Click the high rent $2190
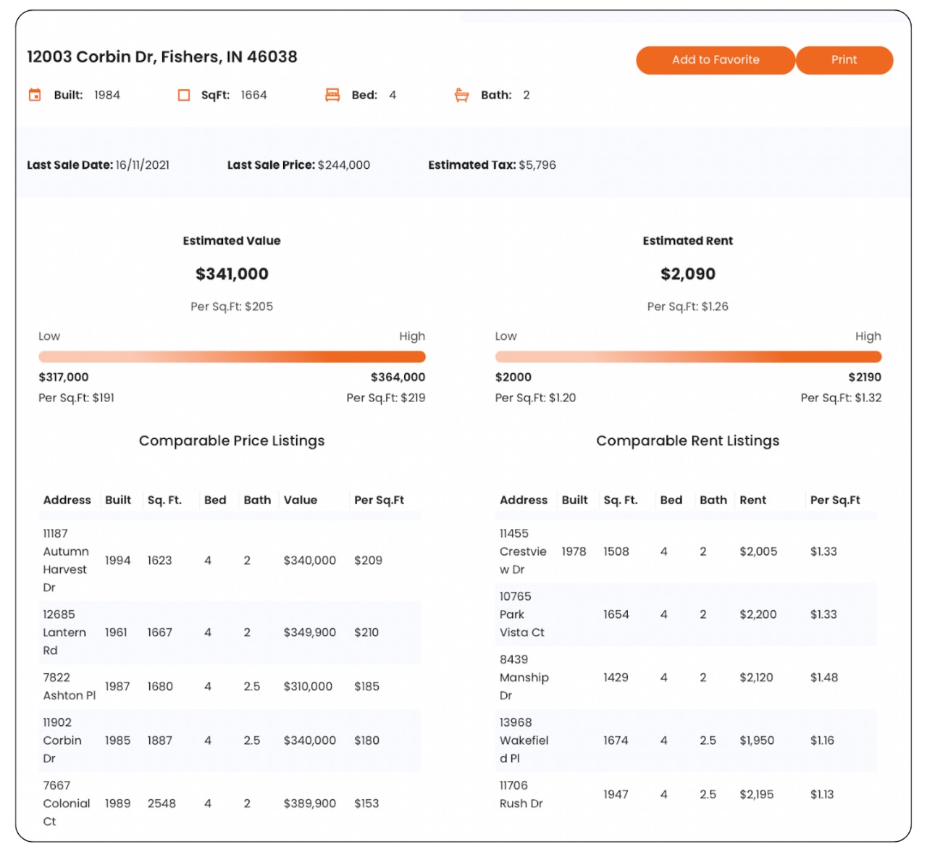 (x=865, y=377)
